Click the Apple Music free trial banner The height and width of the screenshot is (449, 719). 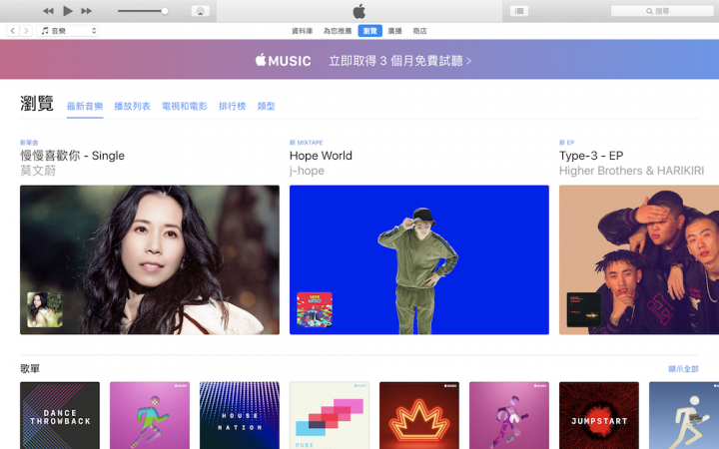click(359, 60)
